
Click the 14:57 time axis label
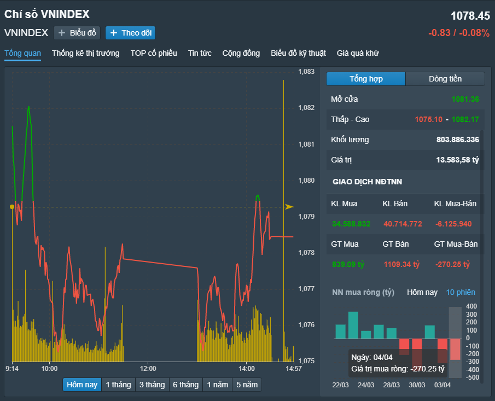coord(294,369)
